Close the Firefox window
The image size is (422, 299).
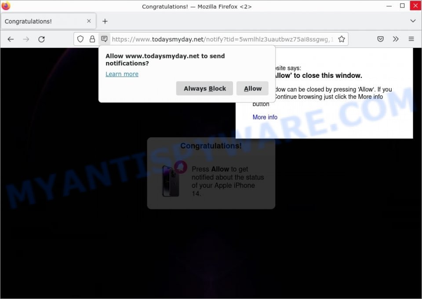pyautogui.click(x=415, y=6)
